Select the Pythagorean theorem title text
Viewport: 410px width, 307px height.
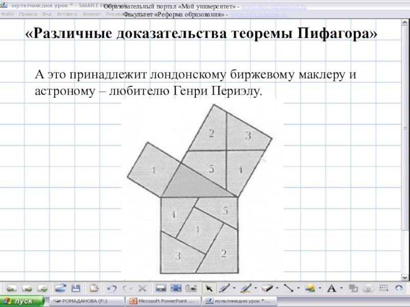coord(201,33)
